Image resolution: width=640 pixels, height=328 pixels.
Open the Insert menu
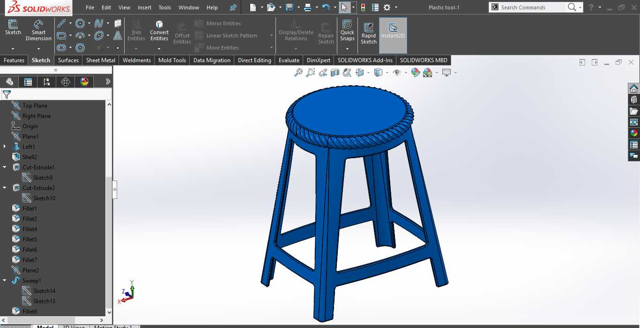(144, 7)
